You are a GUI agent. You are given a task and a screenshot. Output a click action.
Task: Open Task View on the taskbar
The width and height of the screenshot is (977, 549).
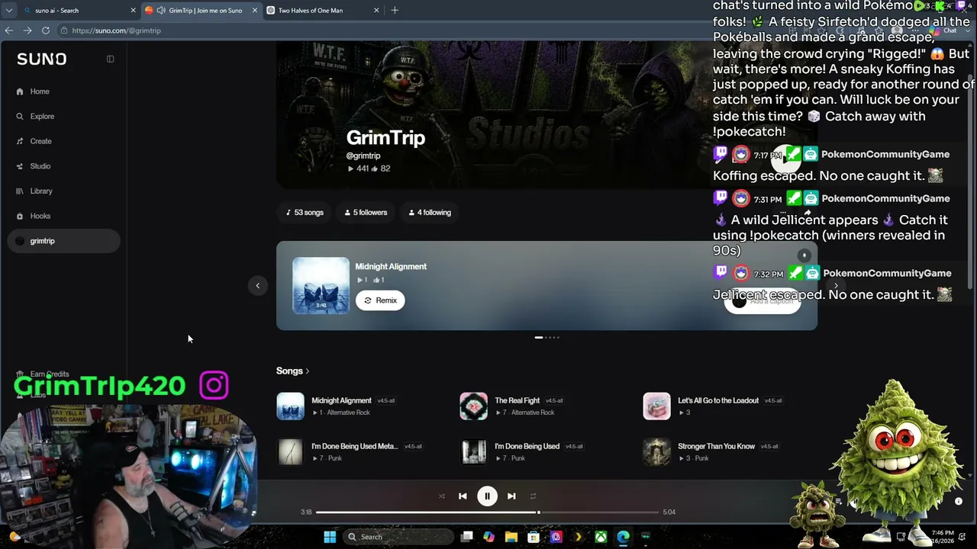coord(466,537)
